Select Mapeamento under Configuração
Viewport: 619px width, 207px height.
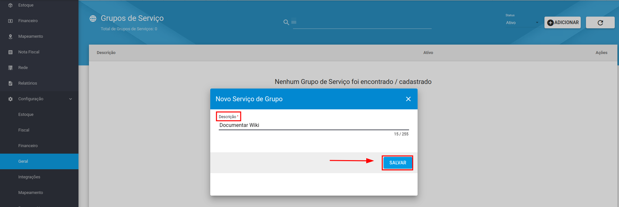[39, 193]
